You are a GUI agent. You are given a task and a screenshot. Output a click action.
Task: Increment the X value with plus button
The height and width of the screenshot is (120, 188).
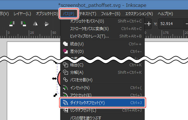tap(149, 24)
